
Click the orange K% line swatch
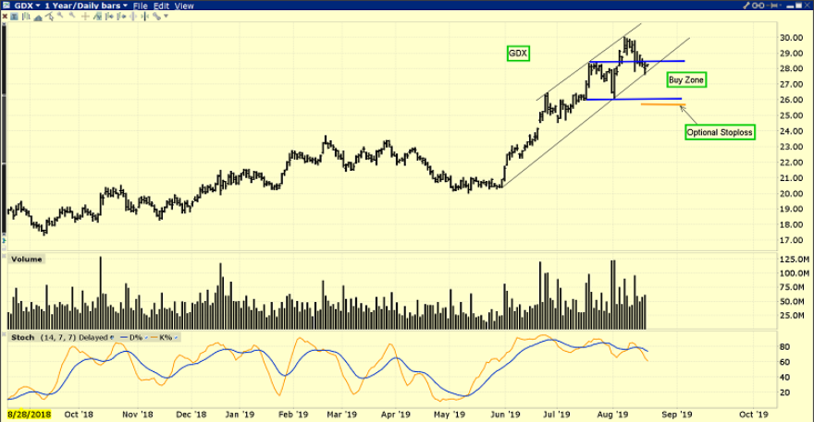click(154, 337)
